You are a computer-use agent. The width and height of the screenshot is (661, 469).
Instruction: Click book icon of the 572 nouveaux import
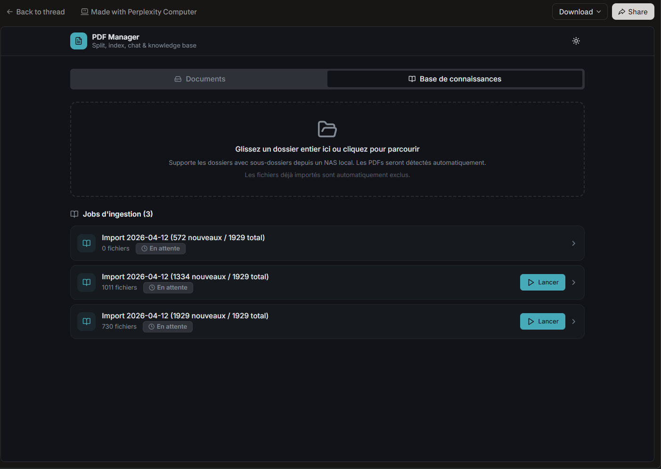click(87, 243)
